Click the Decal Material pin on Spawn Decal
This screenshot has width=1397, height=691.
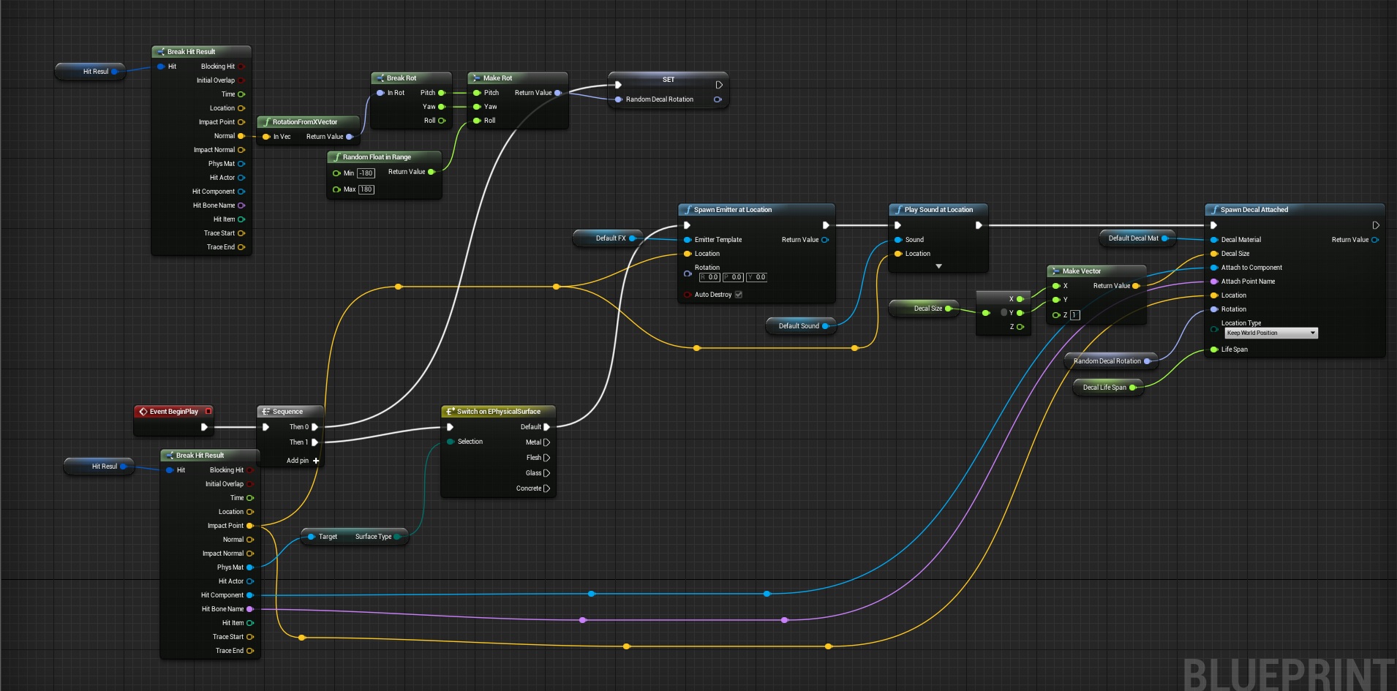[1214, 240]
